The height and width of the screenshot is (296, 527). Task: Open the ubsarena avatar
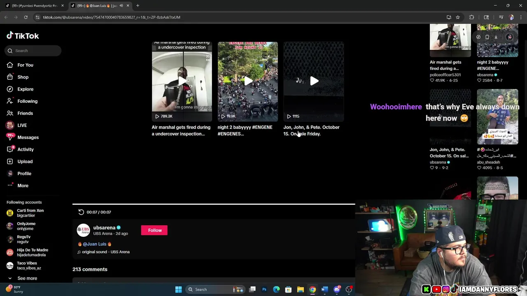click(x=83, y=230)
